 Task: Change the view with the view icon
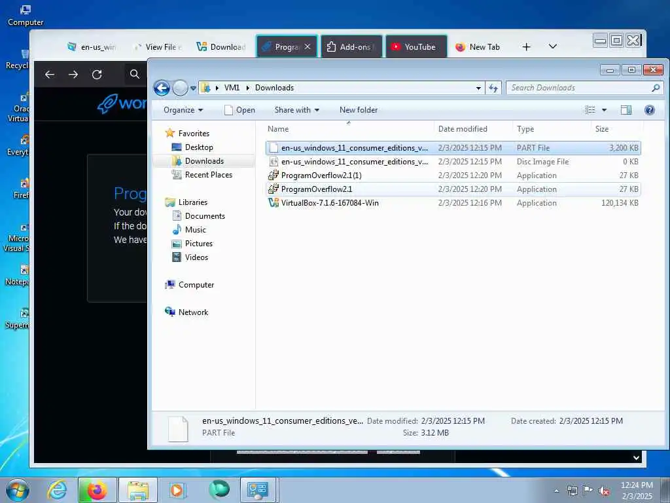point(590,110)
